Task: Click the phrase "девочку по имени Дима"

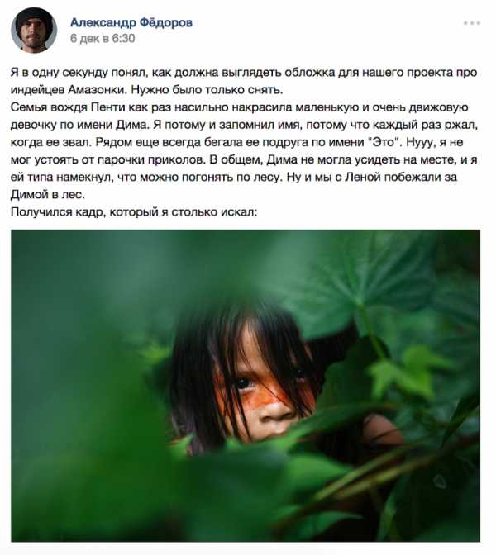Action: tap(79, 125)
